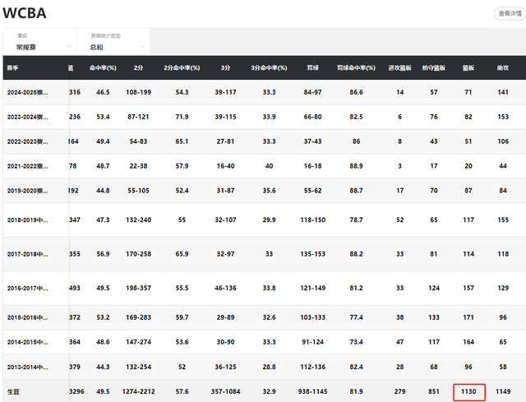Click free throws 118-150 in 2018-2019 row
Image resolution: width=526 pixels, height=402 pixels.
(x=312, y=220)
